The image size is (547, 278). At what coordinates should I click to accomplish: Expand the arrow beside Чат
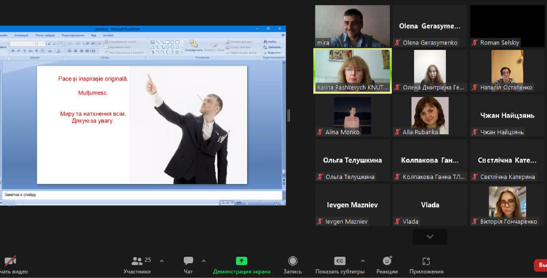tap(204, 260)
